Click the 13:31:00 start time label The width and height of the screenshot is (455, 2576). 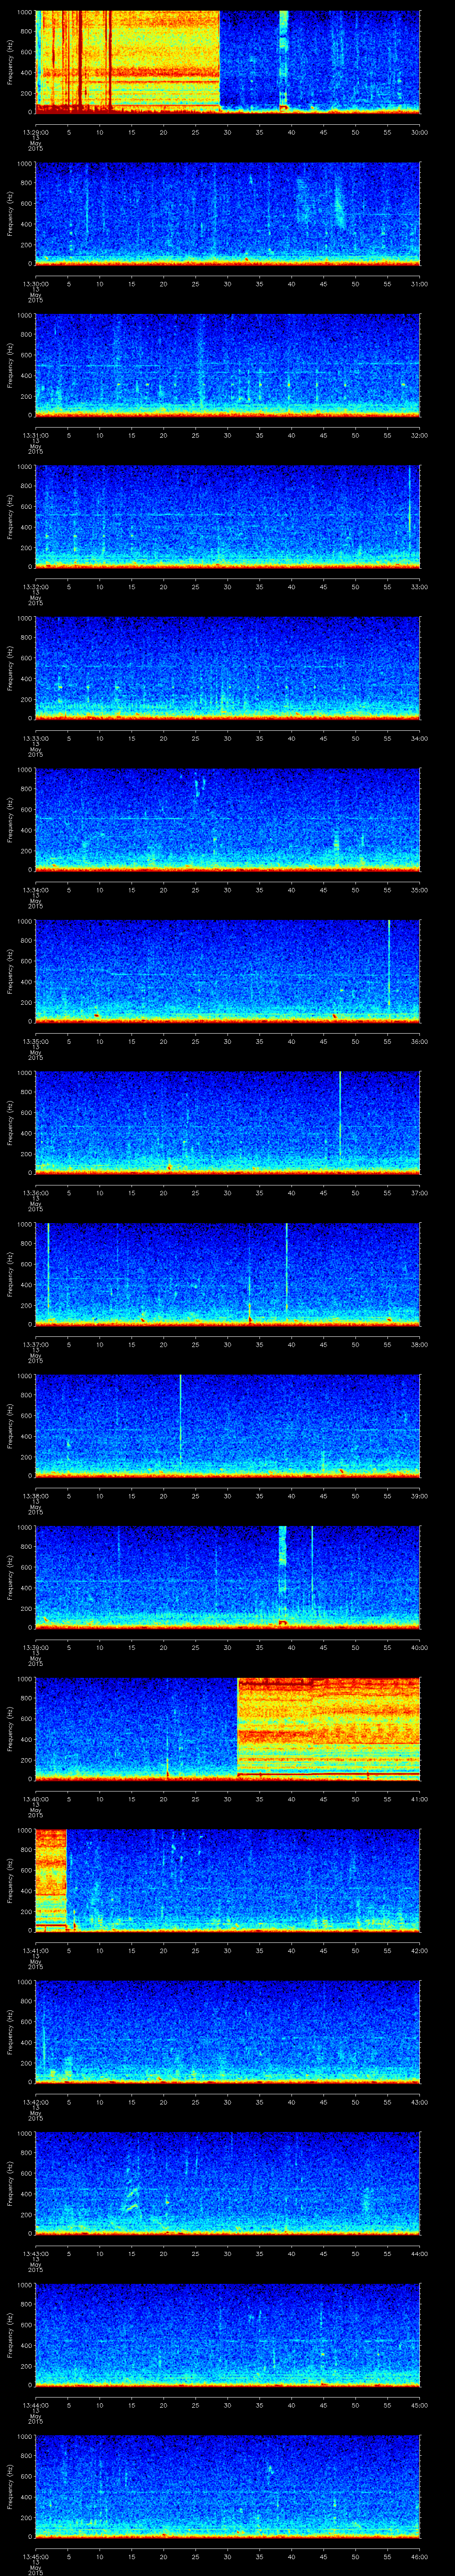tap(35, 435)
